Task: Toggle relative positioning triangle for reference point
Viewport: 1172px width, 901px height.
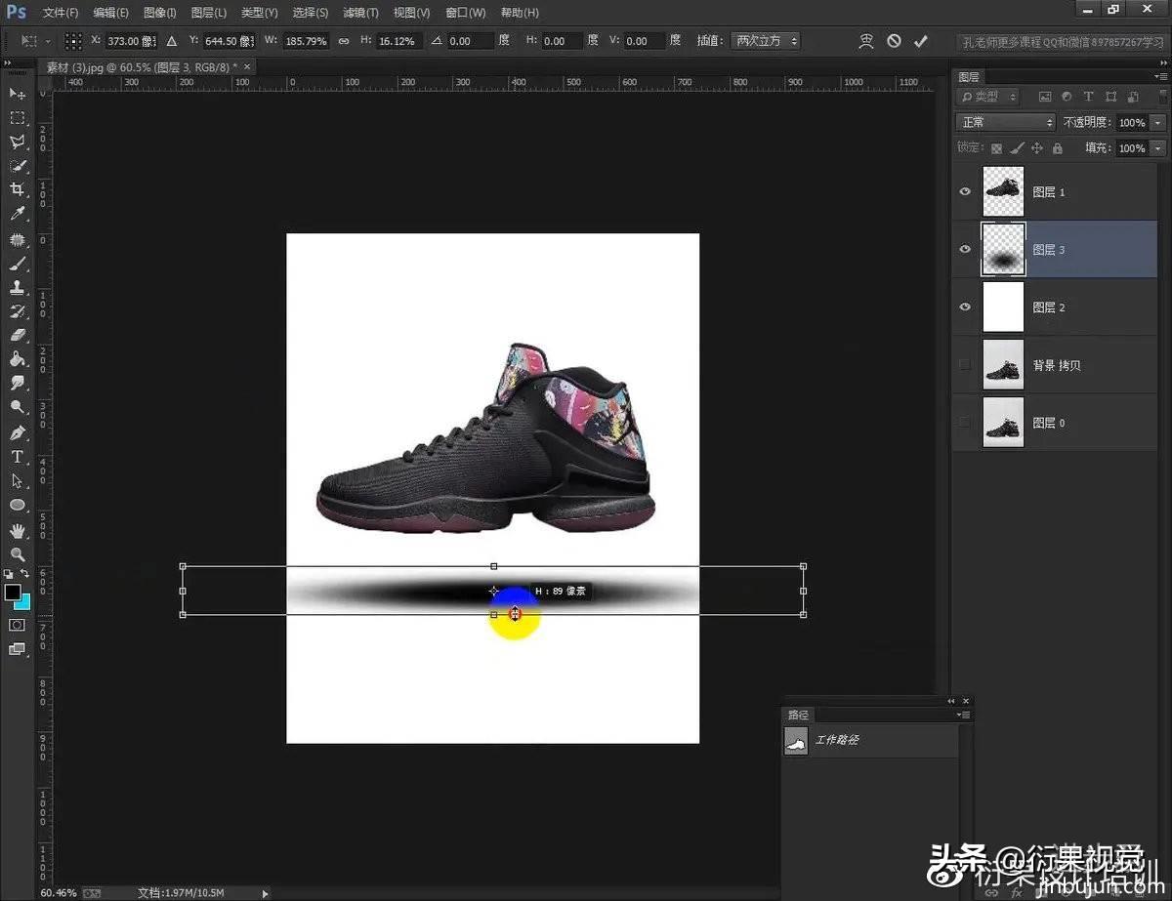Action: click(x=172, y=41)
